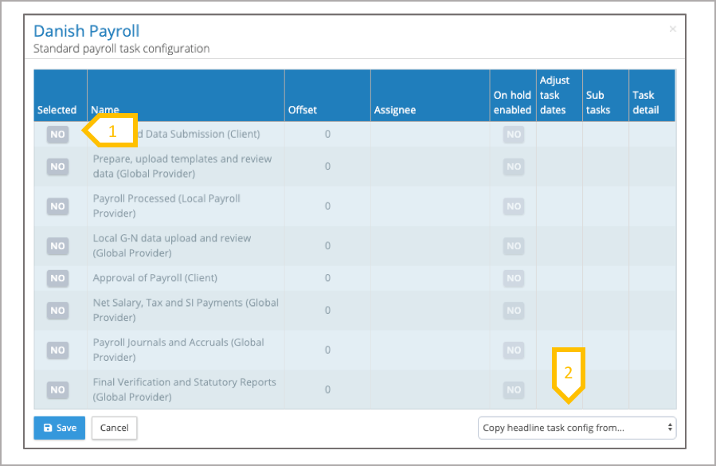Screen dimensions: 716x466
Task: Toggle Selected for Prepare, upload templates row
Action: click(x=57, y=166)
